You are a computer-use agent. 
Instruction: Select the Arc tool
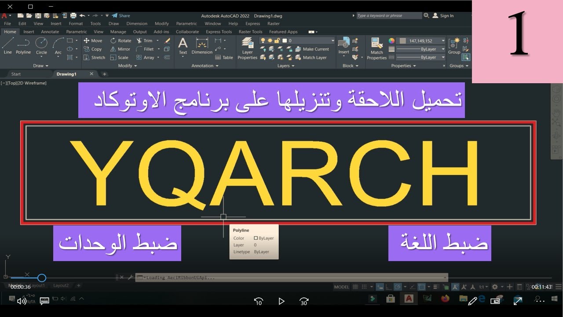pos(58,46)
